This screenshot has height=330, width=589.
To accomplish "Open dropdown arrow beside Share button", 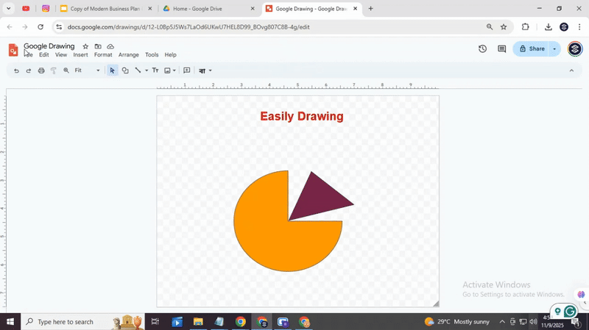I will click(x=554, y=49).
